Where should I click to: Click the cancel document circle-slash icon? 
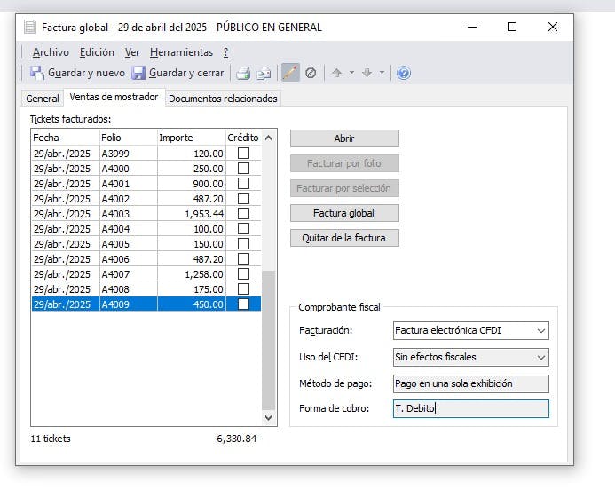(311, 73)
